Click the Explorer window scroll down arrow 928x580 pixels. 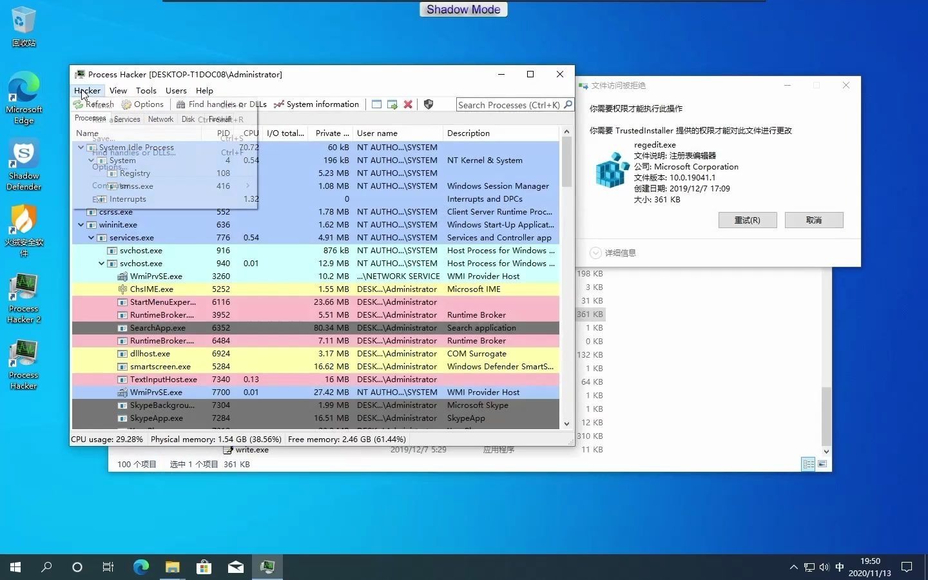point(827,452)
